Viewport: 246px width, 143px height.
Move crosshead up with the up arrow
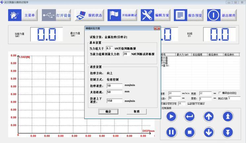tap(209, 116)
